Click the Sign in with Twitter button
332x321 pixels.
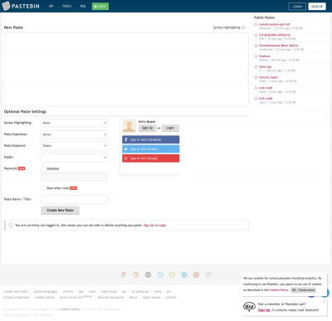[151, 149]
